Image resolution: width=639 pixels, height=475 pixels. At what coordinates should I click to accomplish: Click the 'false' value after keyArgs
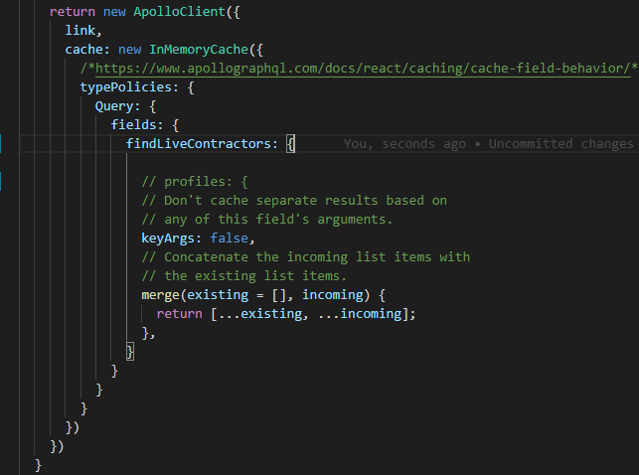click(x=229, y=238)
